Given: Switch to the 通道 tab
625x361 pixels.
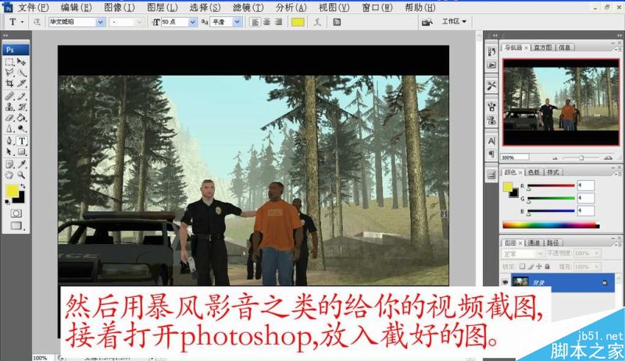Looking at the screenshot, I should pyautogui.click(x=534, y=242).
